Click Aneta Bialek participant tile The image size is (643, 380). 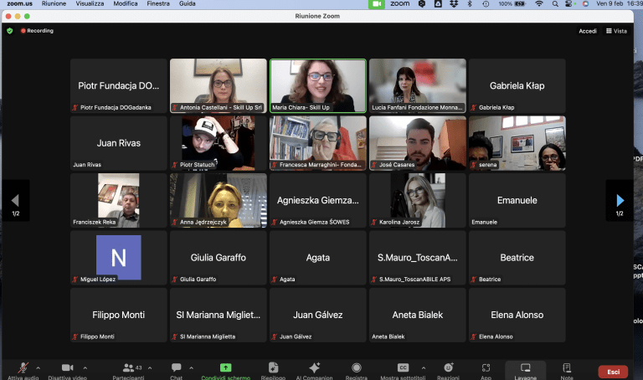point(418,316)
